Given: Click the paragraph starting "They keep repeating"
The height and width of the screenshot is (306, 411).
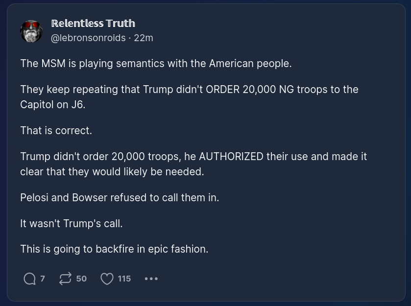Looking at the screenshot, I should 189,90.
